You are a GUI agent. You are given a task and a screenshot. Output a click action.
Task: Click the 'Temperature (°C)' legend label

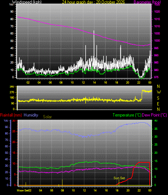(x=127, y=115)
